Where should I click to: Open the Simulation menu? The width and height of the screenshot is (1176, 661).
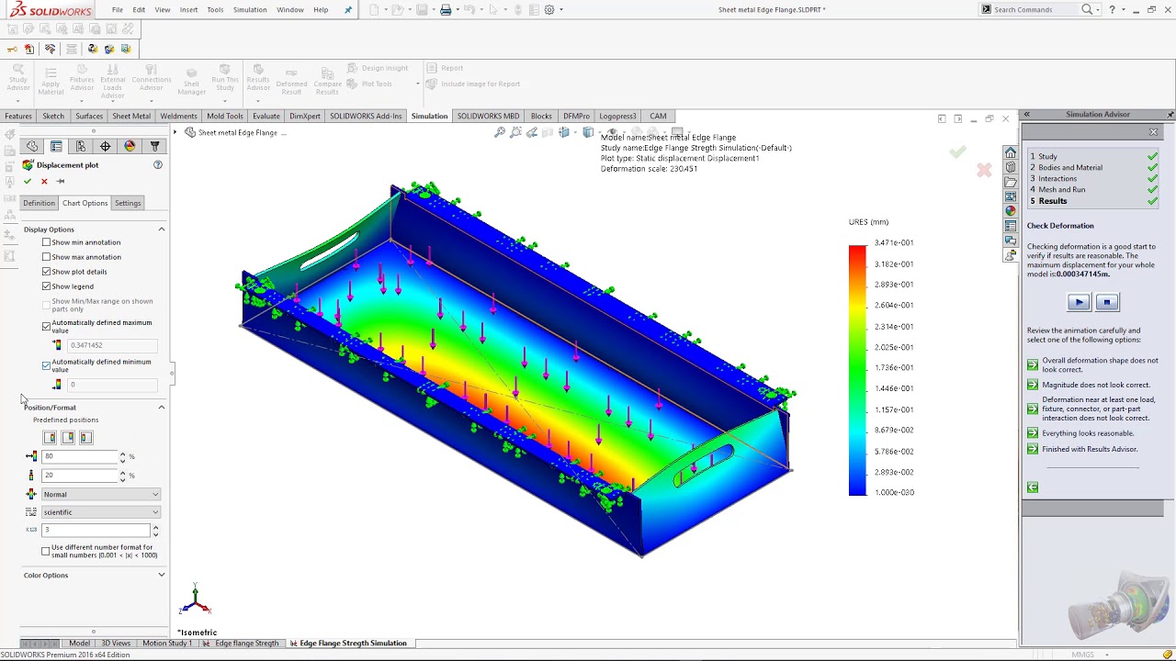click(x=250, y=10)
